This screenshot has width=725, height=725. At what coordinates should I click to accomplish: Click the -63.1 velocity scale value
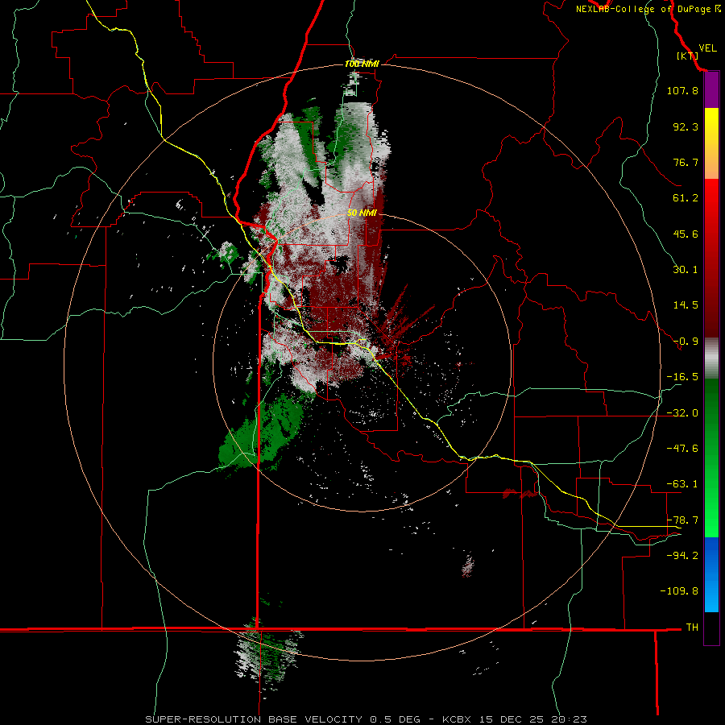coord(682,484)
